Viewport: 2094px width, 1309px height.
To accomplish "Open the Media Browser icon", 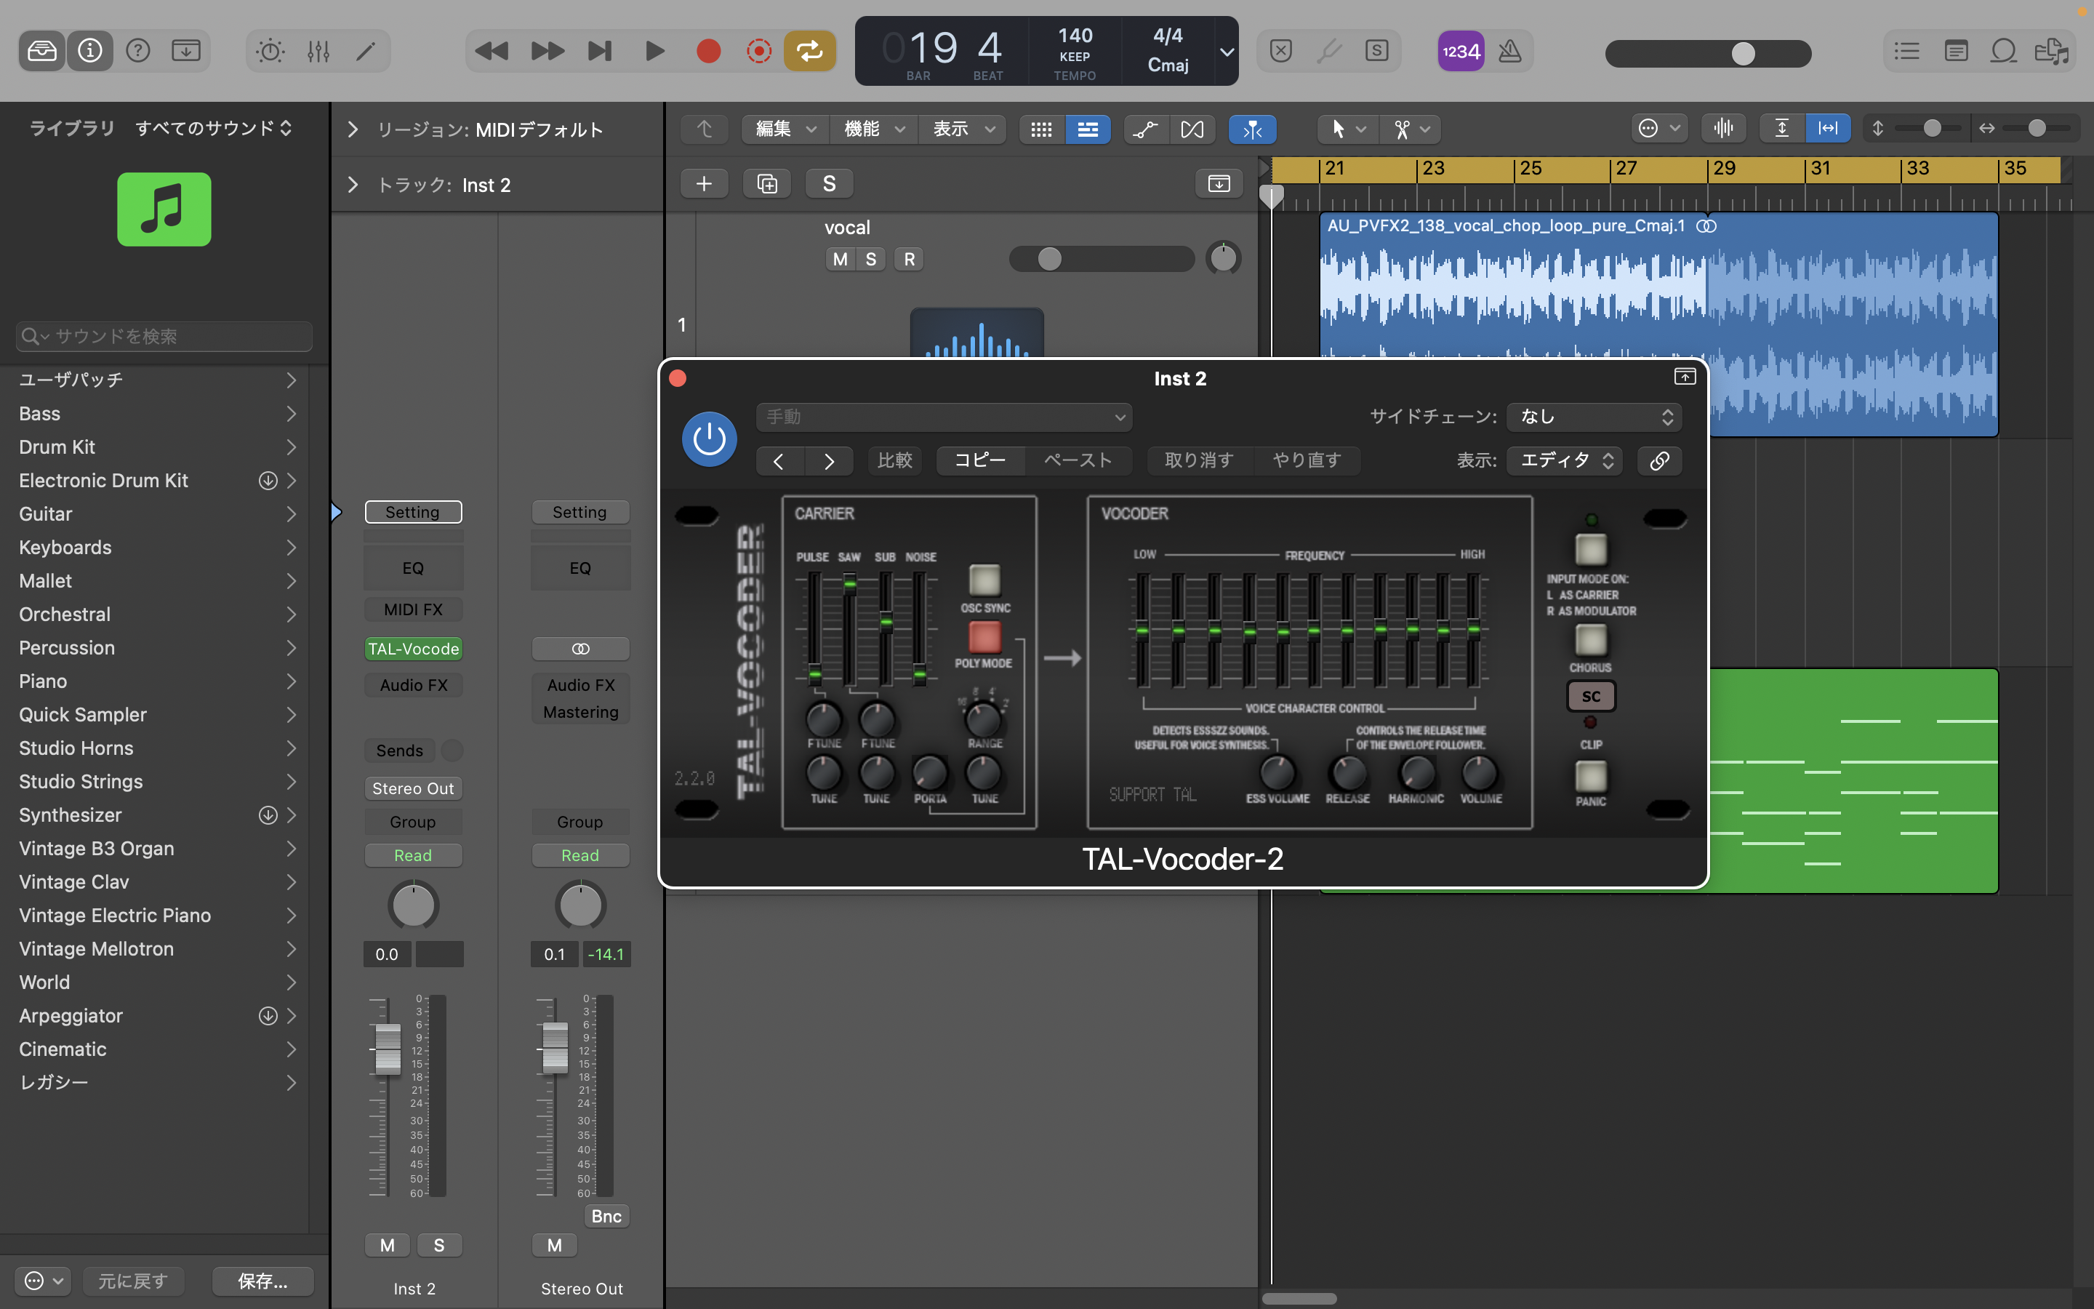I will (x=2052, y=51).
